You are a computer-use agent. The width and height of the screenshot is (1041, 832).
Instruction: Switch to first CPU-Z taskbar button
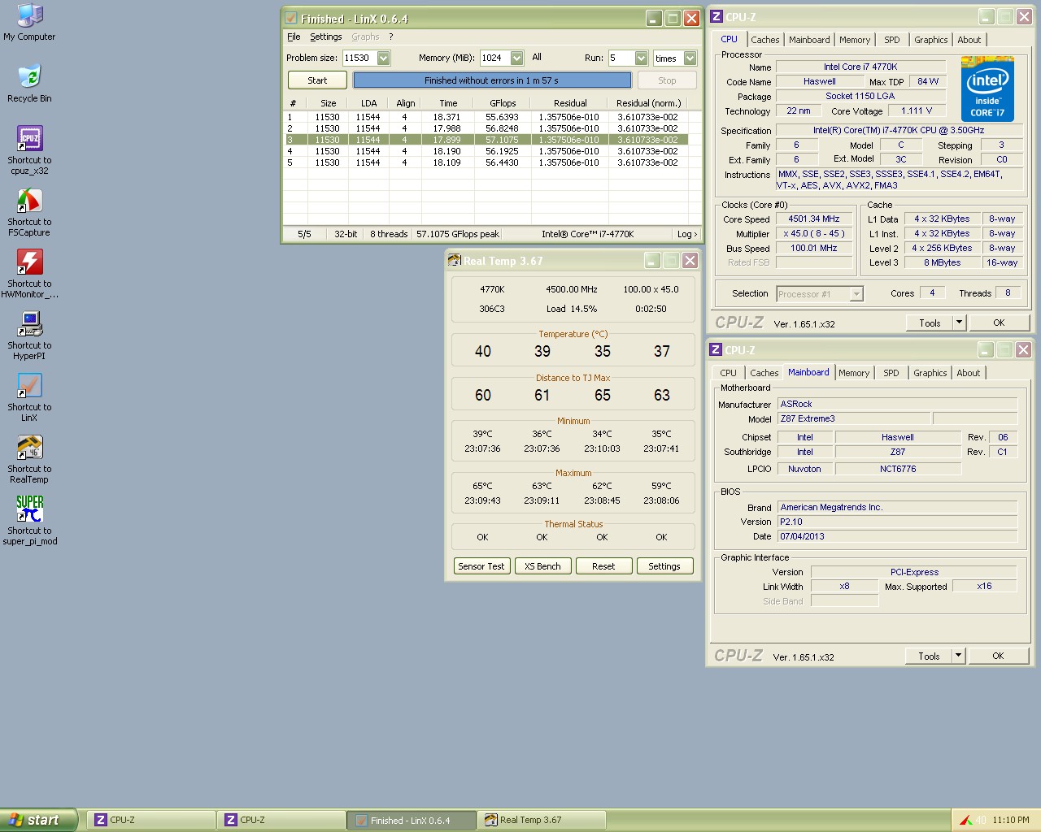151,820
